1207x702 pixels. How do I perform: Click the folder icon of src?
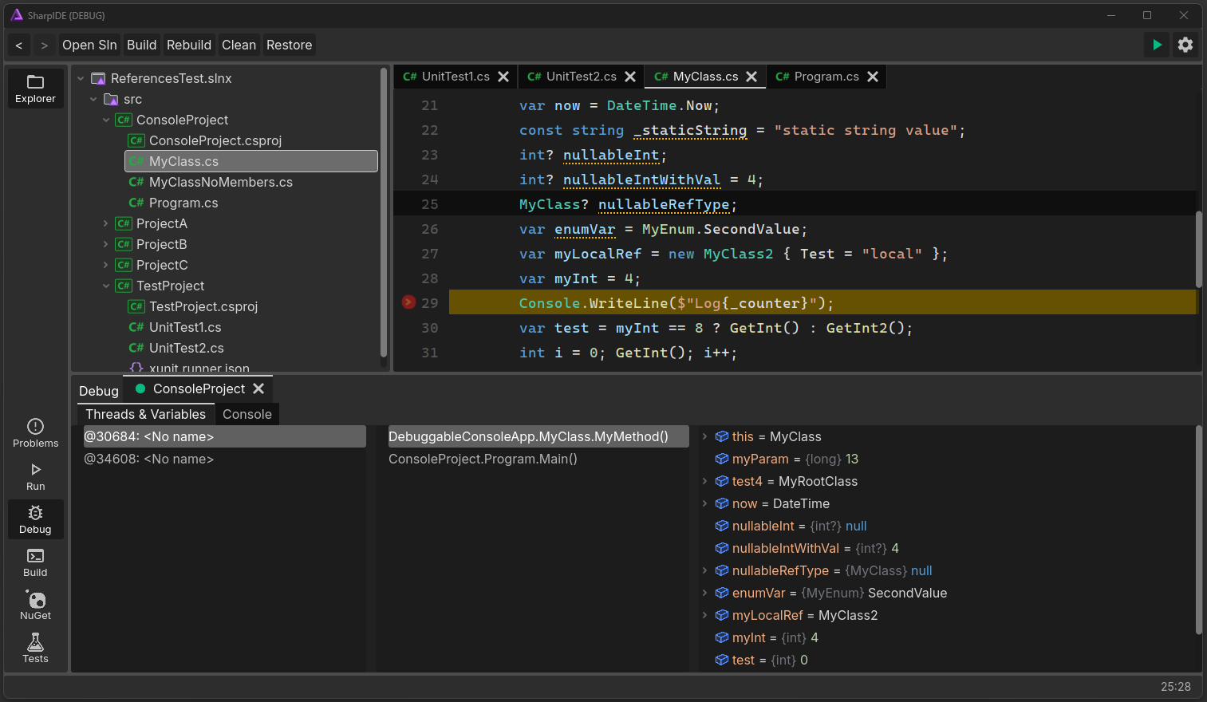tap(111, 99)
